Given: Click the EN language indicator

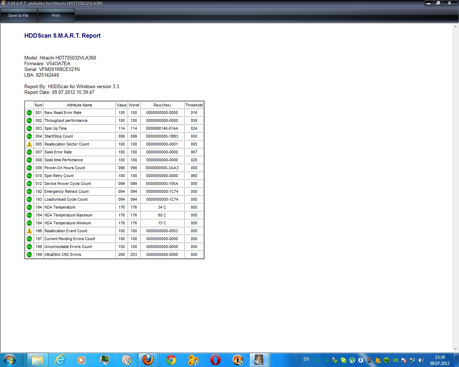Looking at the screenshot, I should pyautogui.click(x=307, y=359).
